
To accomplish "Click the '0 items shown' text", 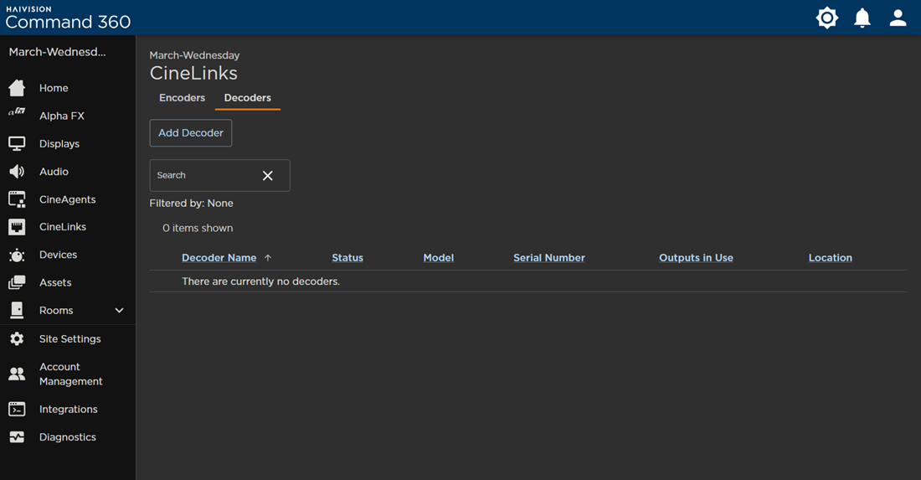I will (198, 228).
